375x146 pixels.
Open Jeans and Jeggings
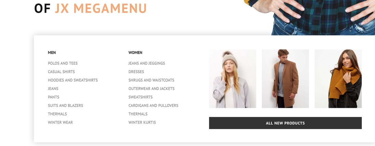click(146, 63)
